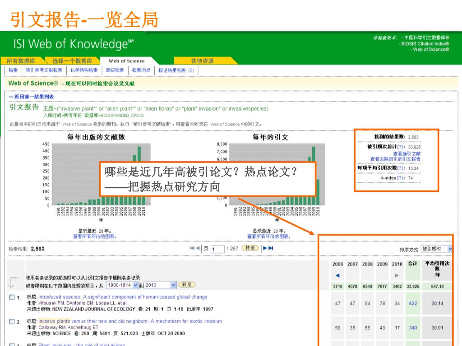Open article 'Introduced species: A significant component'
462x346 pixels.
coord(123,297)
